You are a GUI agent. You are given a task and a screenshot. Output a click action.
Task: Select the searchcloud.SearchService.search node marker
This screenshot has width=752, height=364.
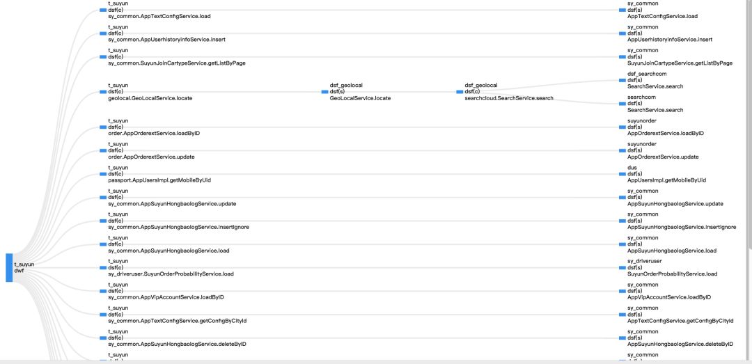point(460,91)
